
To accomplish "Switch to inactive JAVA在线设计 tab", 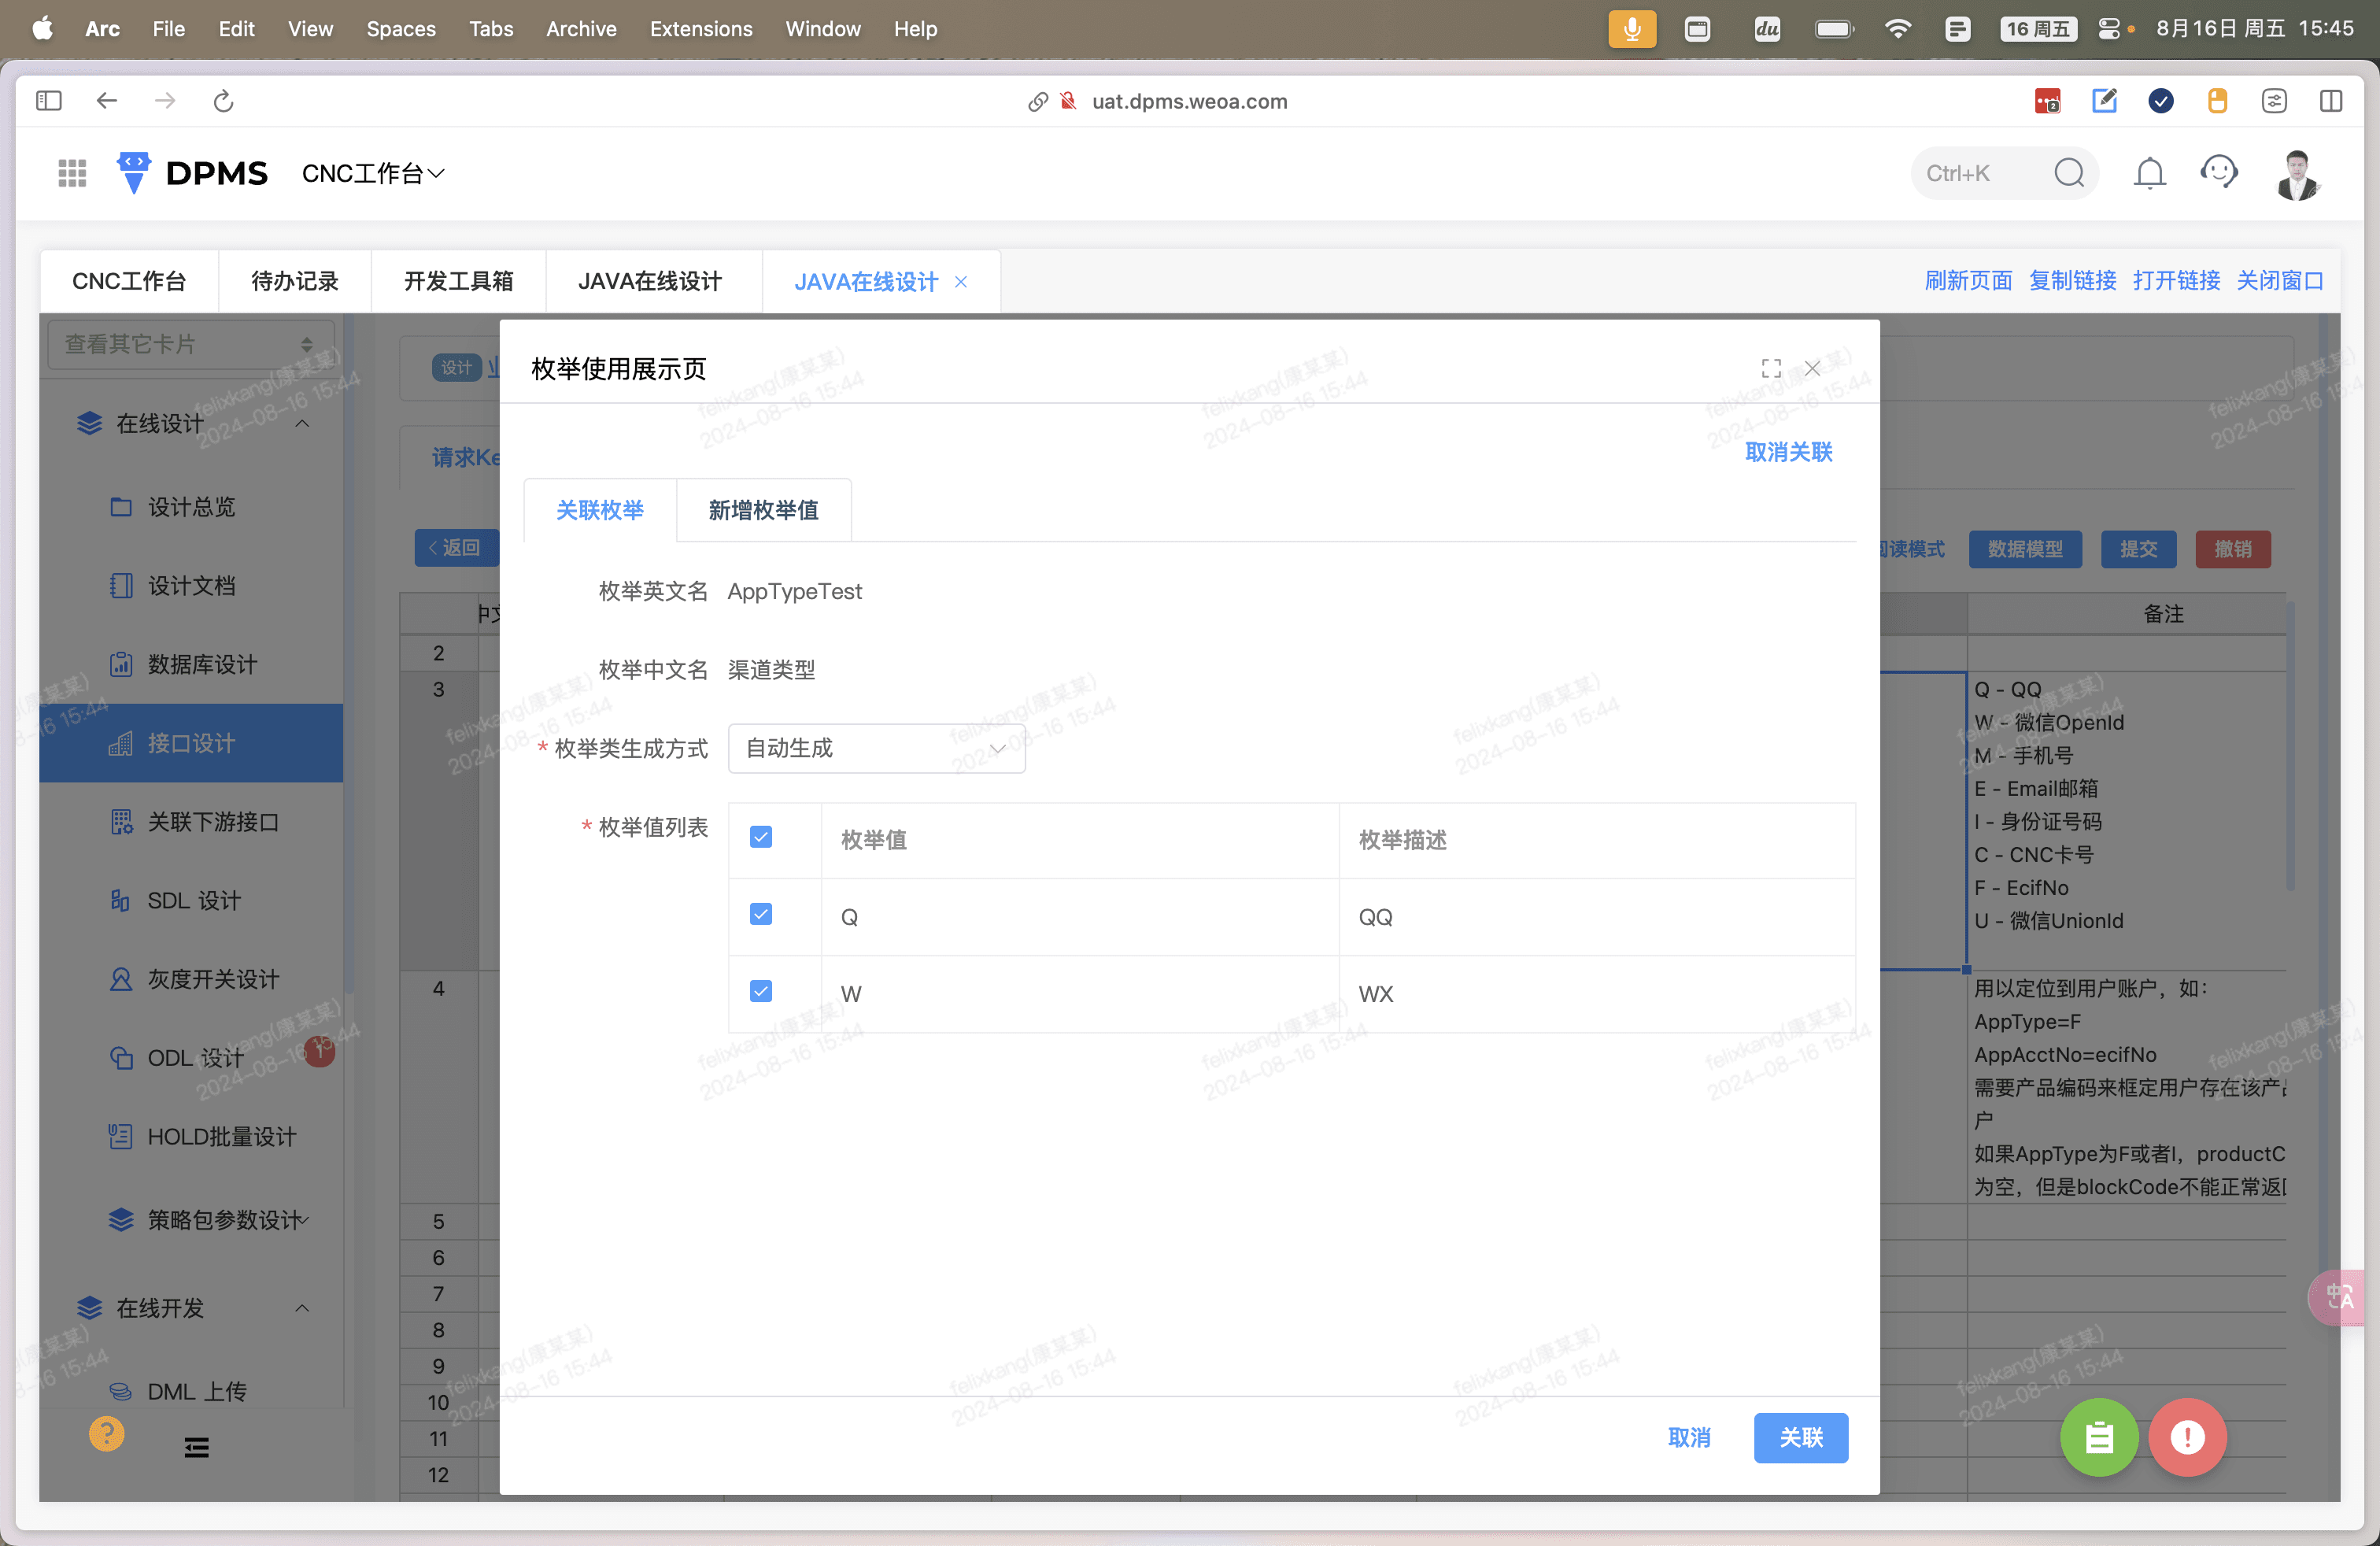I will point(650,281).
